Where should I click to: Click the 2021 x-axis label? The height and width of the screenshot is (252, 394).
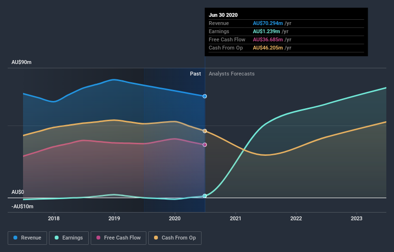pos(236,218)
